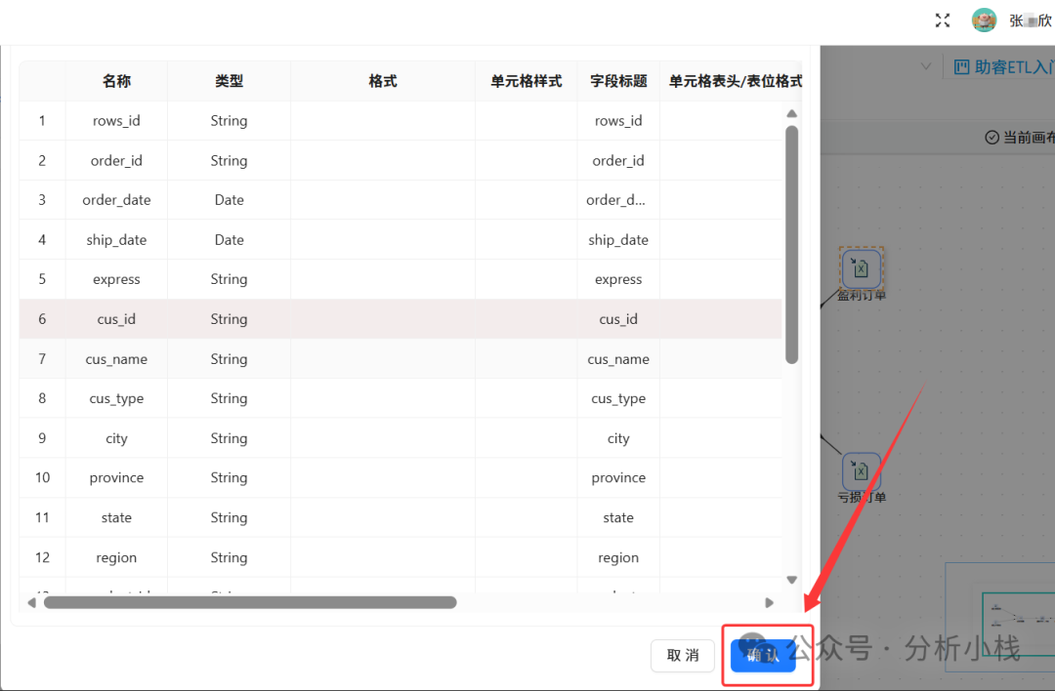
Task: Select the cus_name name cell
Action: (x=116, y=359)
